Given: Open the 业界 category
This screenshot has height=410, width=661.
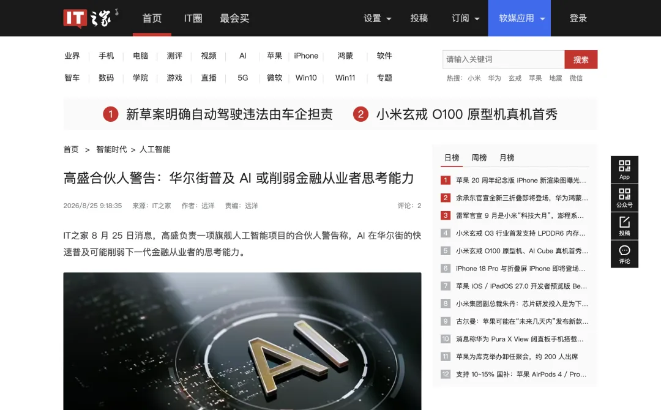Looking at the screenshot, I should tap(72, 56).
